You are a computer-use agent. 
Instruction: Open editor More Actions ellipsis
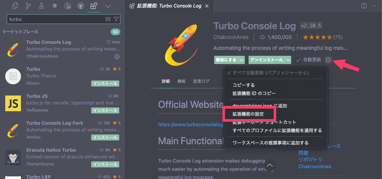[373, 6]
